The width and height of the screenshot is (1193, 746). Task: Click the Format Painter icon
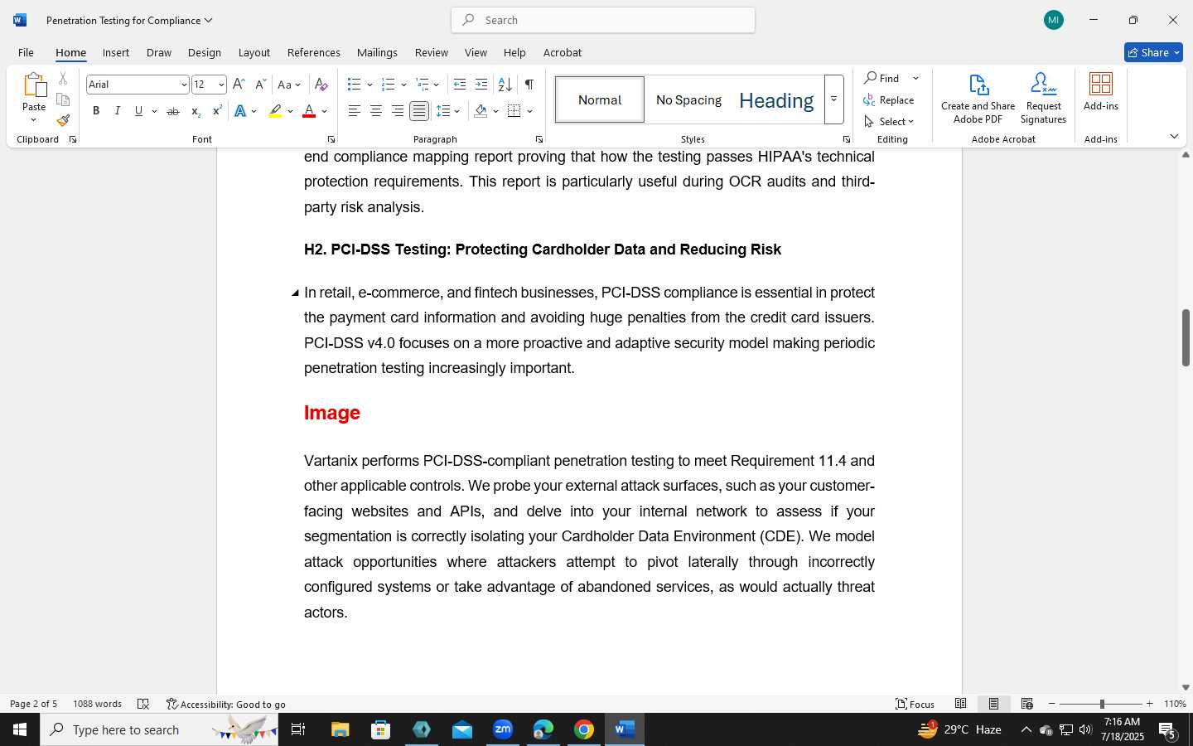[x=63, y=120]
